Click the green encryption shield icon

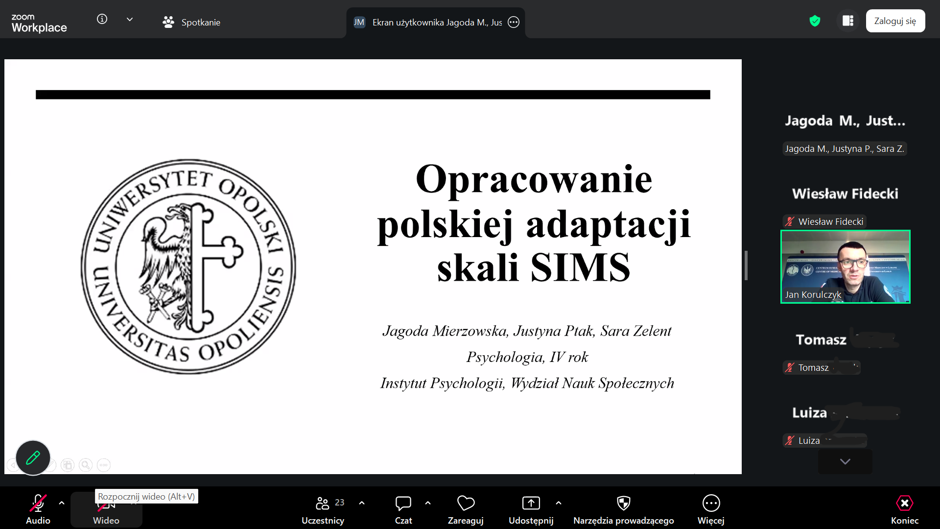(x=815, y=21)
